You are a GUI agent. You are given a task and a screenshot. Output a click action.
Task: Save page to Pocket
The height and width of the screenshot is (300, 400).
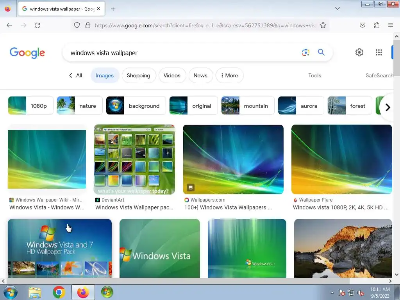[362, 25]
